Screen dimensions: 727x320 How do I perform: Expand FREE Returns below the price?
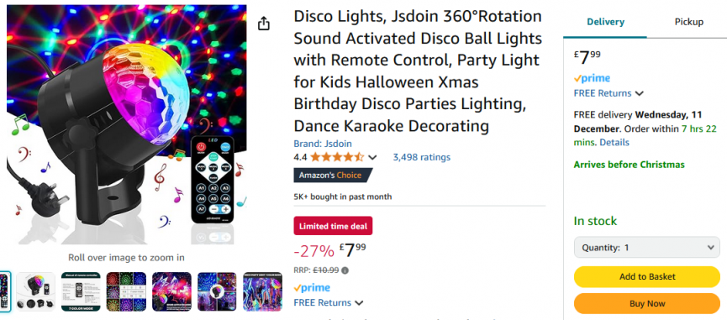(329, 302)
